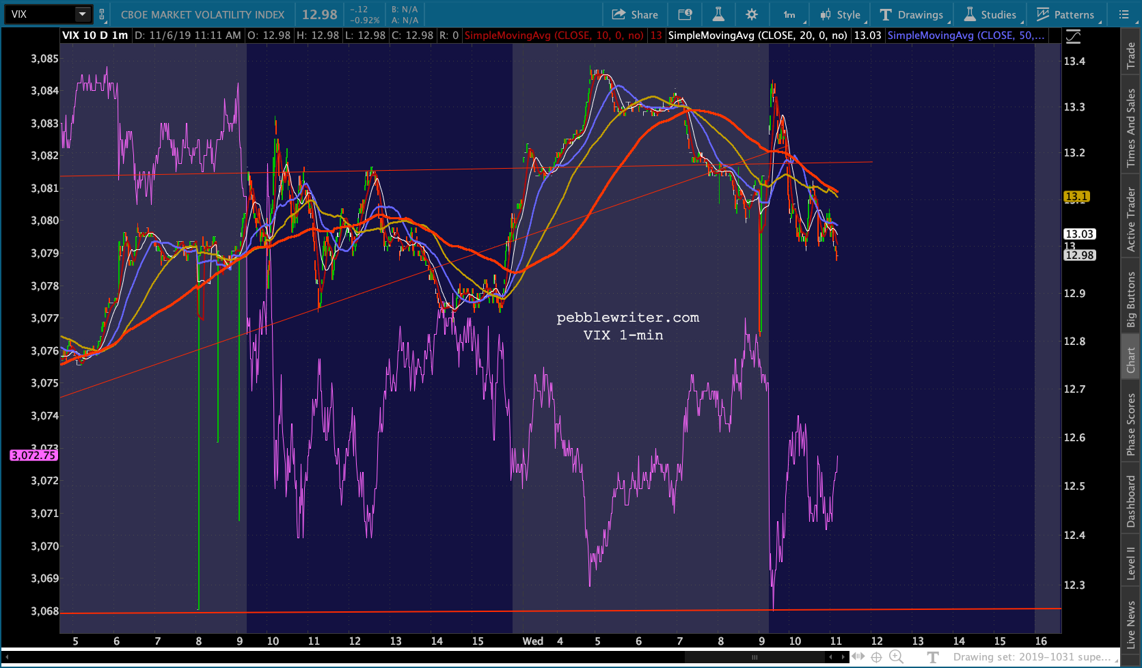This screenshot has width=1142, height=668.
Task: Click the 12.98 last price in header
Action: (320, 14)
